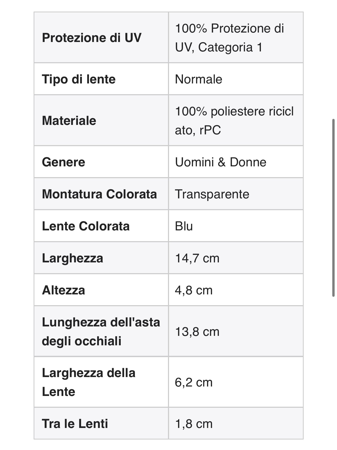
Task: Click the 'Uomini & Donne' value
Action: [x=220, y=162]
